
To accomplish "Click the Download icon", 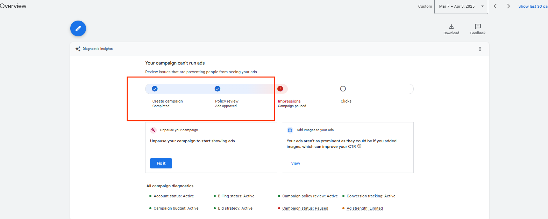I will tap(451, 27).
